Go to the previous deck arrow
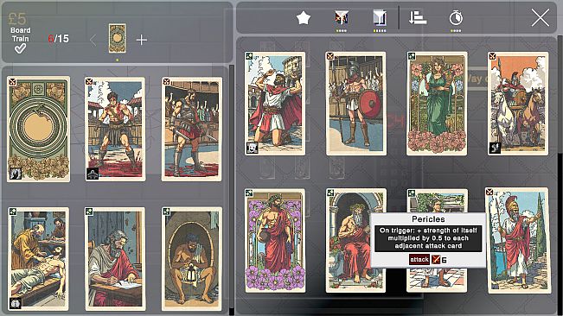 coord(93,40)
